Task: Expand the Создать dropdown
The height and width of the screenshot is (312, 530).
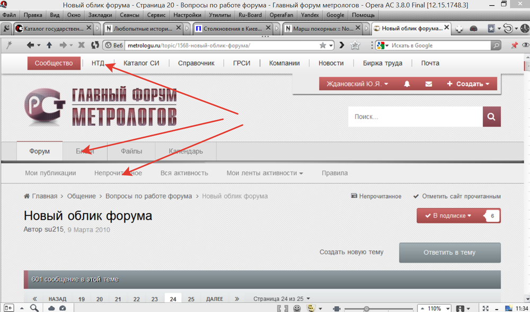Action: pyautogui.click(x=467, y=84)
